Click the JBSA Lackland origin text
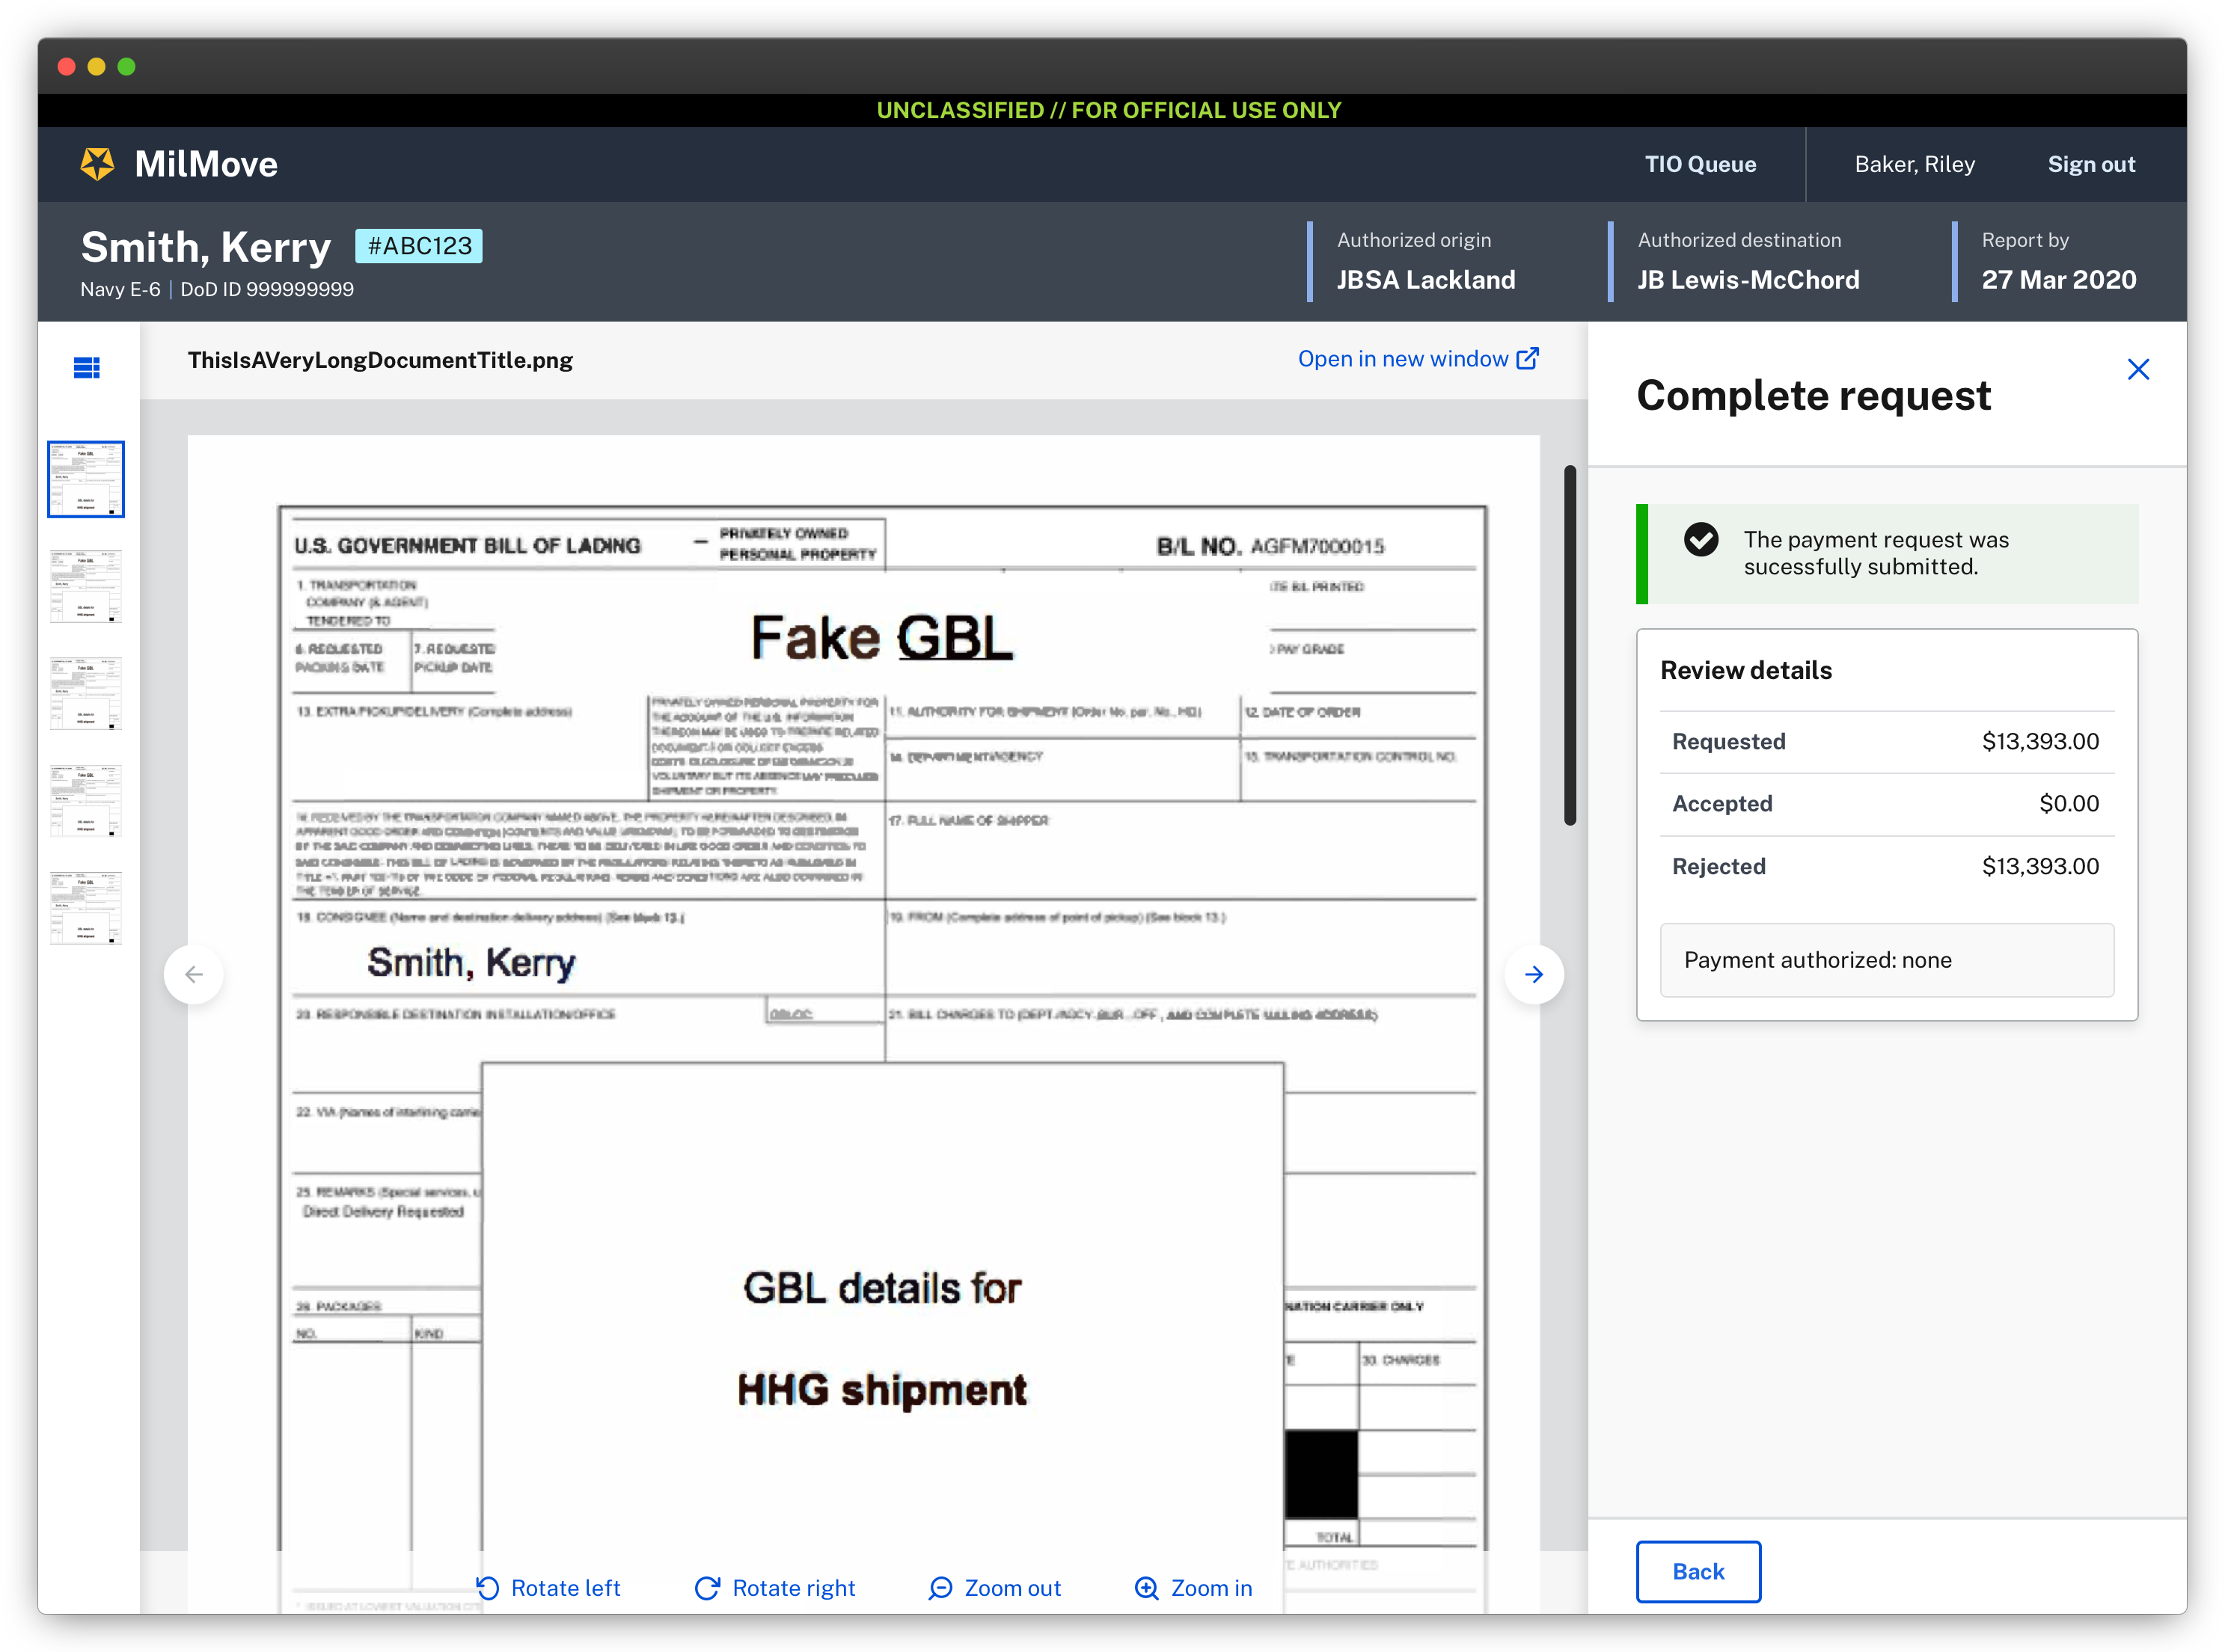This screenshot has height=1652, width=2225. pyautogui.click(x=1426, y=280)
